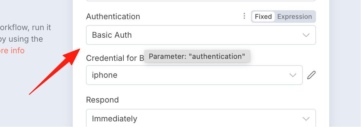Image resolution: width=361 pixels, height=127 pixels.
Task: Click the red arrow annotation
Action: [x=54, y=71]
